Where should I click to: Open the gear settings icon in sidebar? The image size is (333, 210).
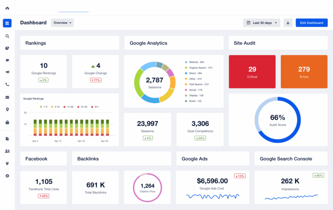(7, 176)
